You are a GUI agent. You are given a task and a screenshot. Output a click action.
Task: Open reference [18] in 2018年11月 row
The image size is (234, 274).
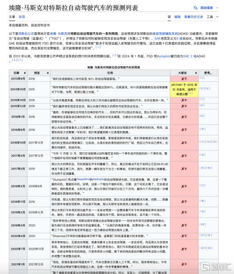(x=203, y=201)
